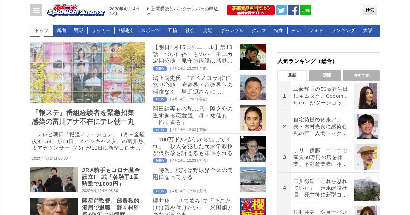Viewport: 410px width, 215px height.
Task: Click the 櫻井翔 article thumbnail
Action: [x=253, y=206]
